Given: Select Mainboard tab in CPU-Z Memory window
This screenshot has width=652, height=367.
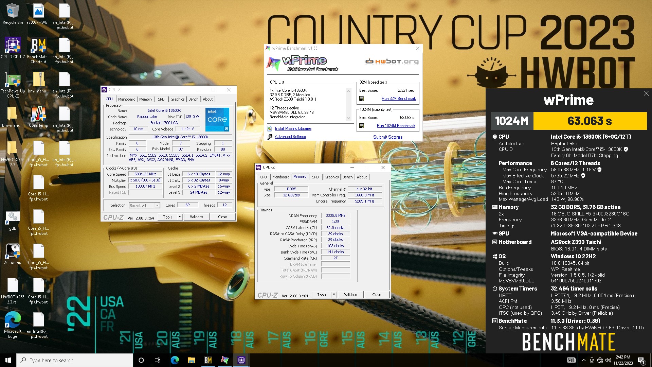Looking at the screenshot, I should tap(281, 177).
